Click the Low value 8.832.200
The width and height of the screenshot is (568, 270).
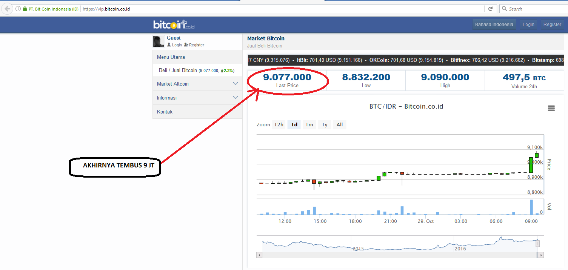[366, 77]
